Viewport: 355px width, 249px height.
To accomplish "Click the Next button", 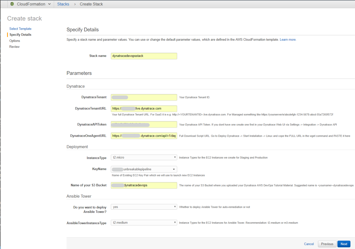I will [x=344, y=244].
